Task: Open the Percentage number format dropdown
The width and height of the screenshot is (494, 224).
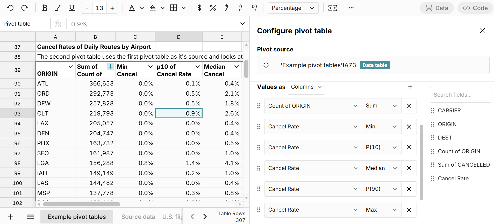Action: click(x=293, y=8)
